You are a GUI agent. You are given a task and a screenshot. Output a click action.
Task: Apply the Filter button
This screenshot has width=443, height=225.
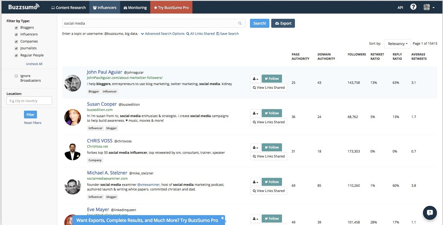coord(30,115)
